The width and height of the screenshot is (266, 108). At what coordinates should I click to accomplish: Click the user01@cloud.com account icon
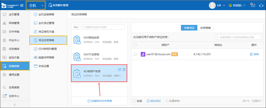coord(143,54)
